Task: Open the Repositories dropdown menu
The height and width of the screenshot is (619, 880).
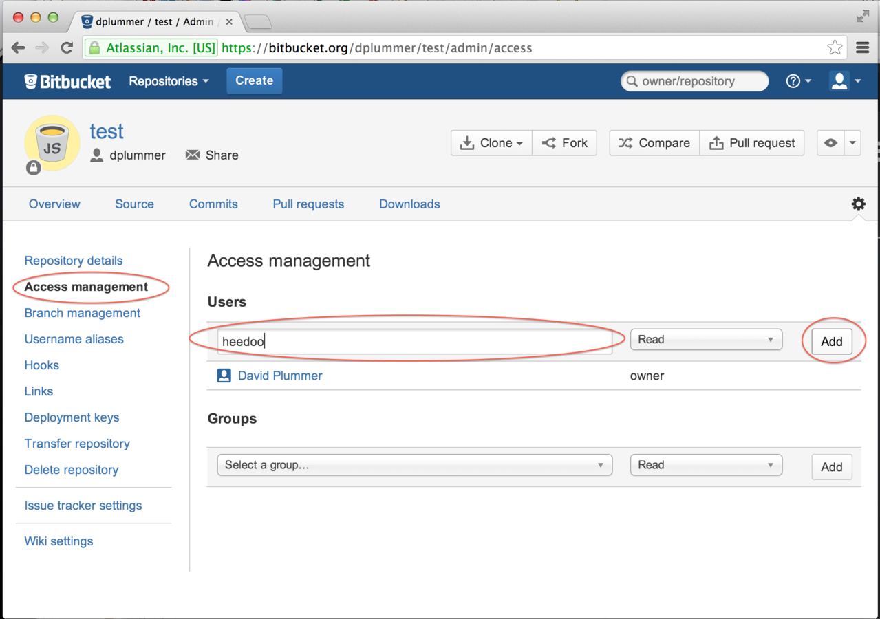Action: [169, 81]
